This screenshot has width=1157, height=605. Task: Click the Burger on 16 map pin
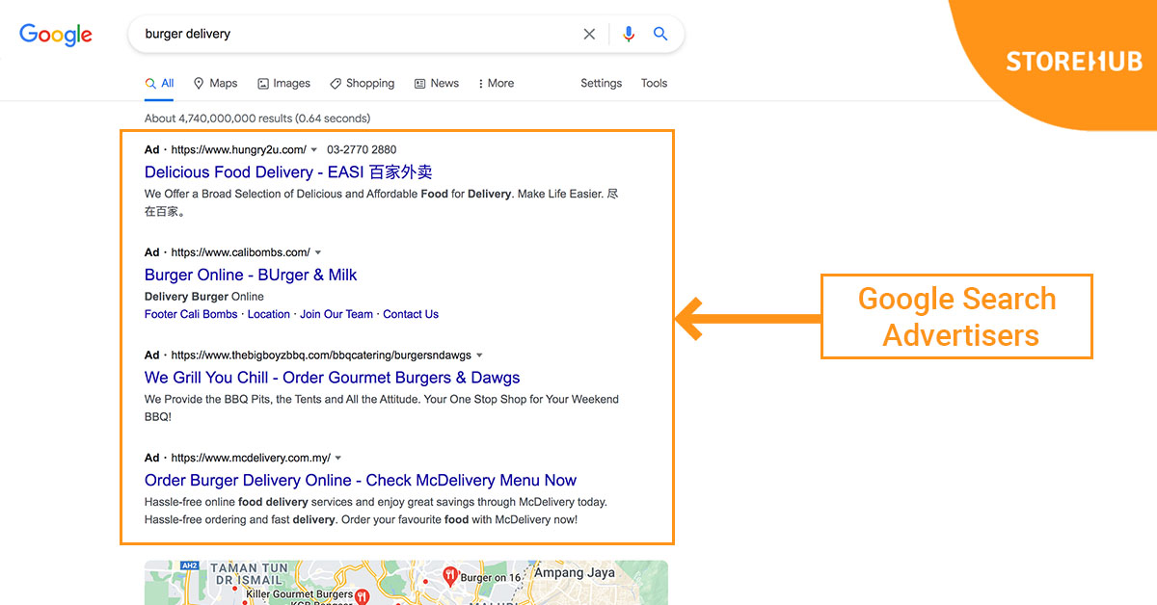click(x=450, y=576)
